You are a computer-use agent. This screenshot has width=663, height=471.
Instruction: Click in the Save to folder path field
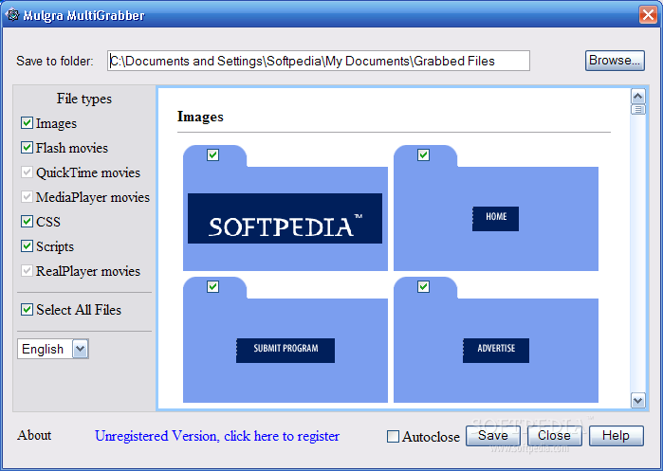tap(319, 61)
